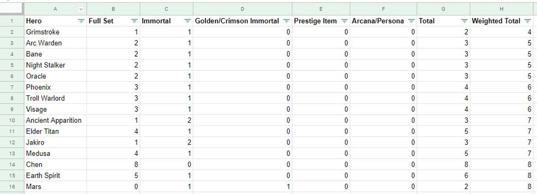
Task: Click the Golden/Crimson Immortal filter icon
Action: pyautogui.click(x=287, y=21)
